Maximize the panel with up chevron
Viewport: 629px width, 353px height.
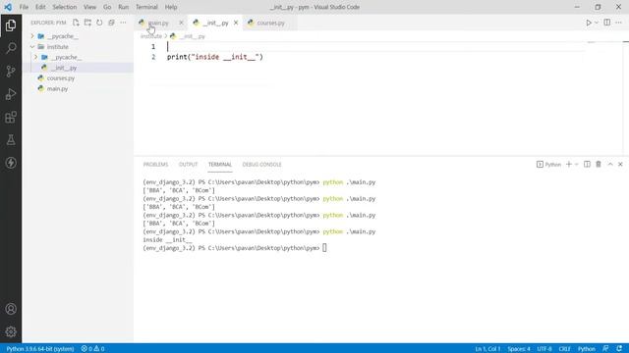(x=610, y=164)
